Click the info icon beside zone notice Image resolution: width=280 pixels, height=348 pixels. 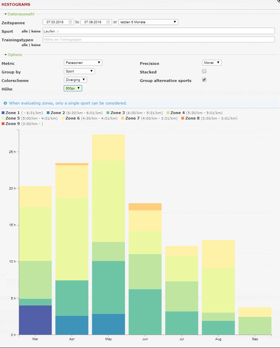click(x=5, y=103)
